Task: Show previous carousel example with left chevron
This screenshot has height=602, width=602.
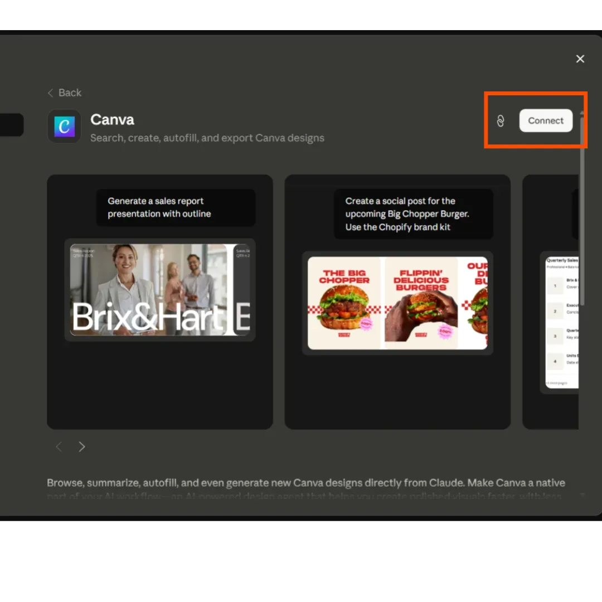Action: tap(59, 446)
